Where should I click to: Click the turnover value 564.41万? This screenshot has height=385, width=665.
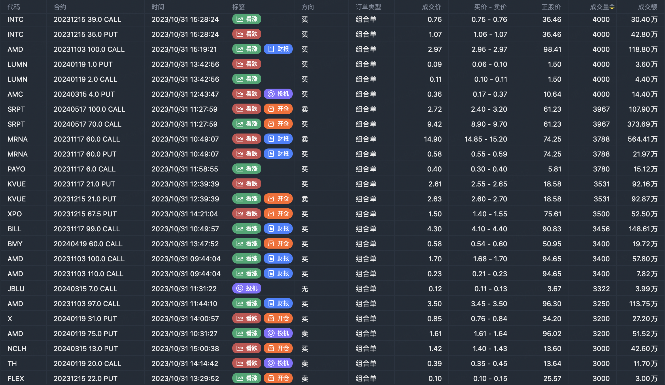coord(643,139)
